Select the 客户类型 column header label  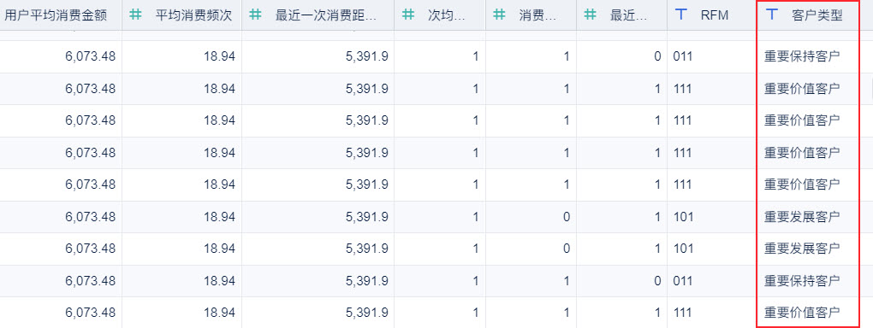coord(817,15)
